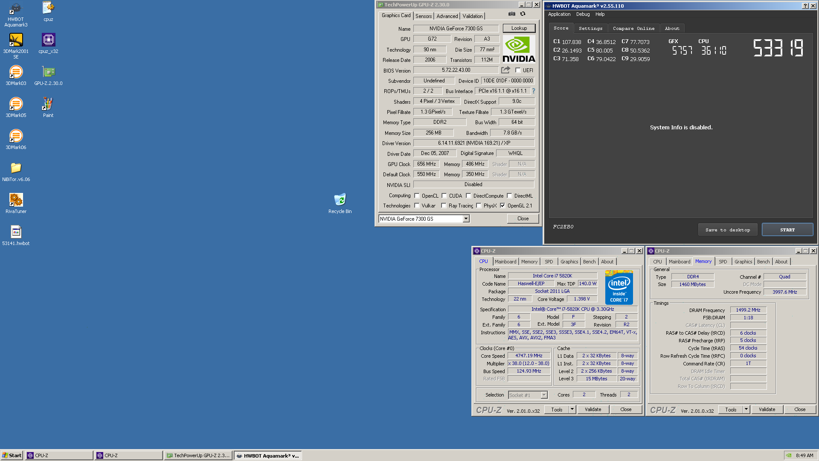Switch to Validation tab in GPU-Z
819x461 pixels.
(x=473, y=16)
